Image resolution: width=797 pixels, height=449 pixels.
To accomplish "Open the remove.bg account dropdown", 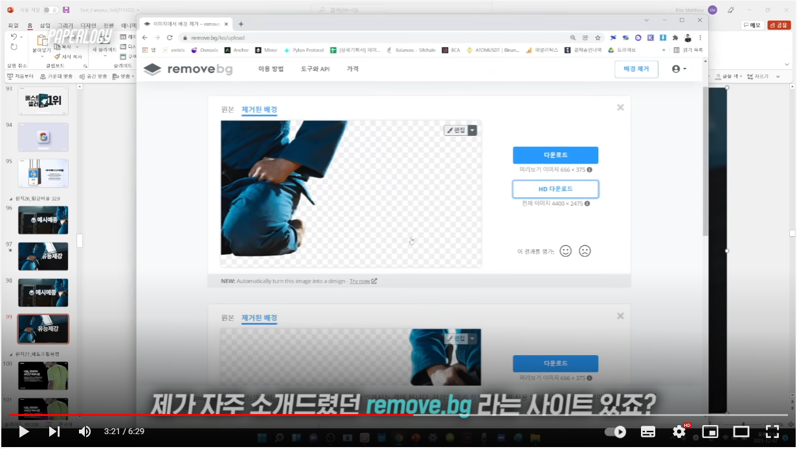I will pos(679,69).
